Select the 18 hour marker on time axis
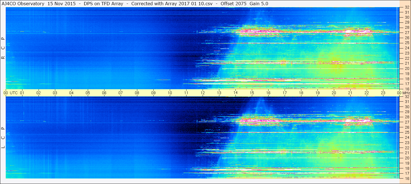This screenshot has width=411, height=184. coord(301,93)
